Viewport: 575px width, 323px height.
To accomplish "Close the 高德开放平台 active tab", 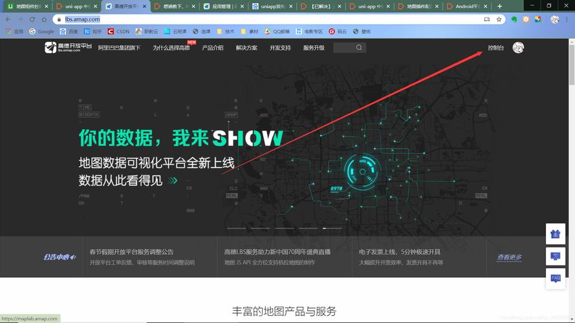I will tap(144, 6).
